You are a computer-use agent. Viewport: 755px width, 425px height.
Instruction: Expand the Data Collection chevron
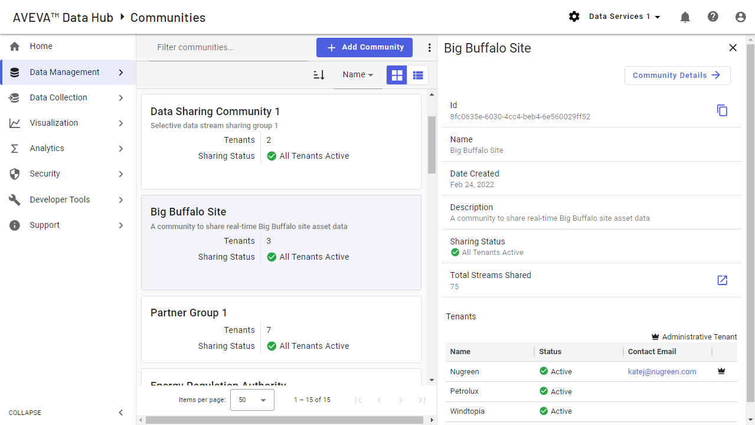point(121,97)
